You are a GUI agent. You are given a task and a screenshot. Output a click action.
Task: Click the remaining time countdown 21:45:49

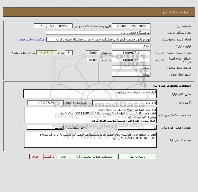47,53
